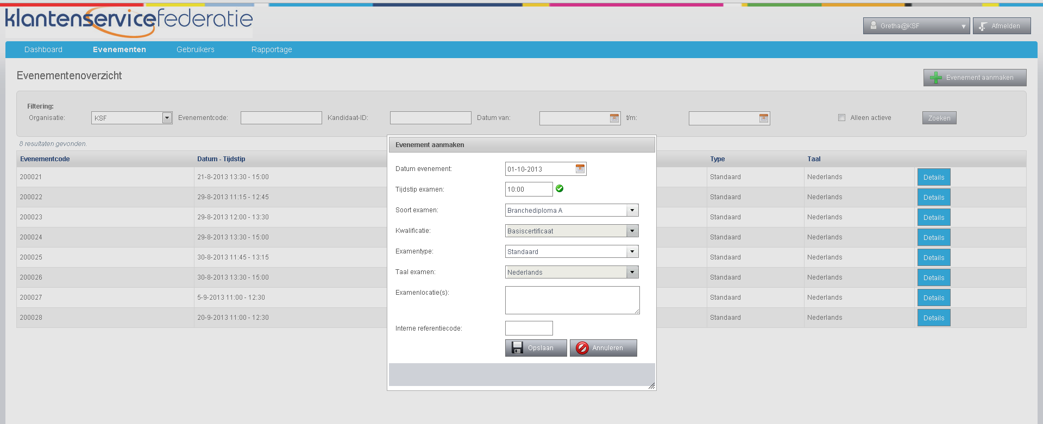Image resolution: width=1043 pixels, height=424 pixels.
Task: Open the Kwalificatie Basiscertificaat dropdown
Action: coord(632,231)
